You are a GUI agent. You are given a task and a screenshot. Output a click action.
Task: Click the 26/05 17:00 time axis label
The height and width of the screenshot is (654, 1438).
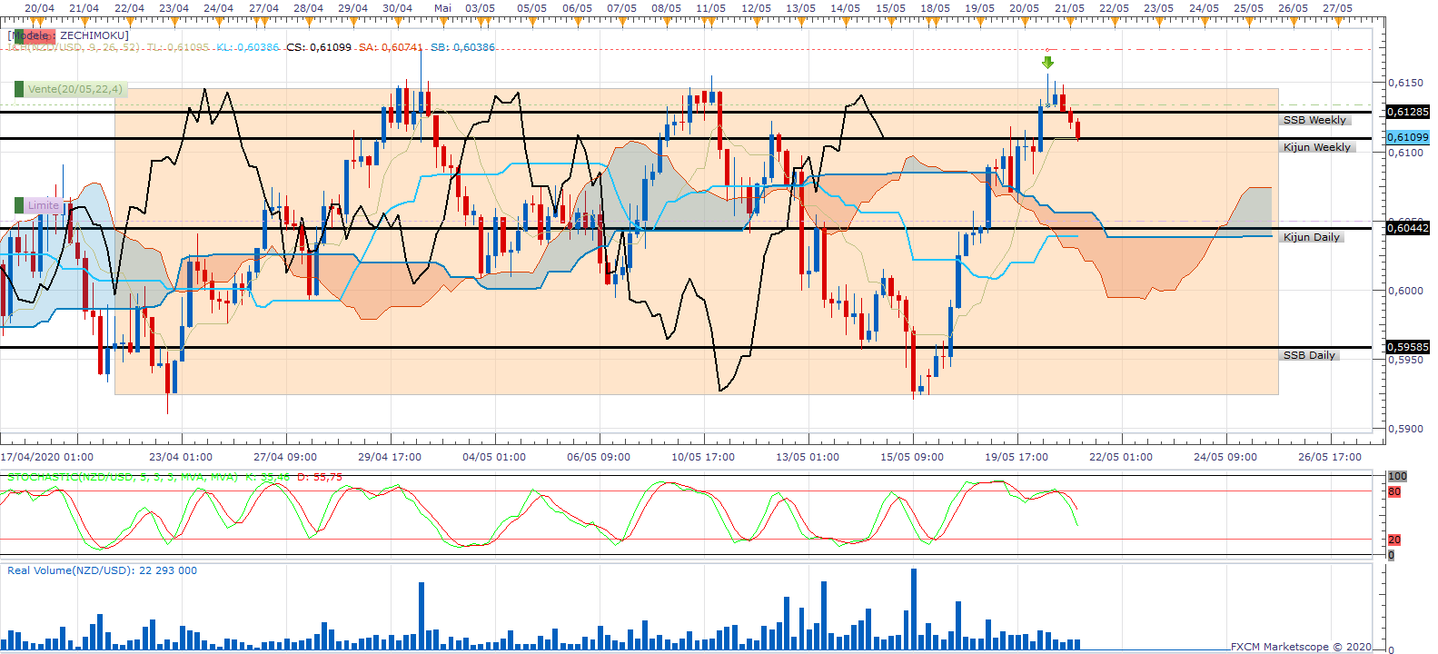point(1330,457)
